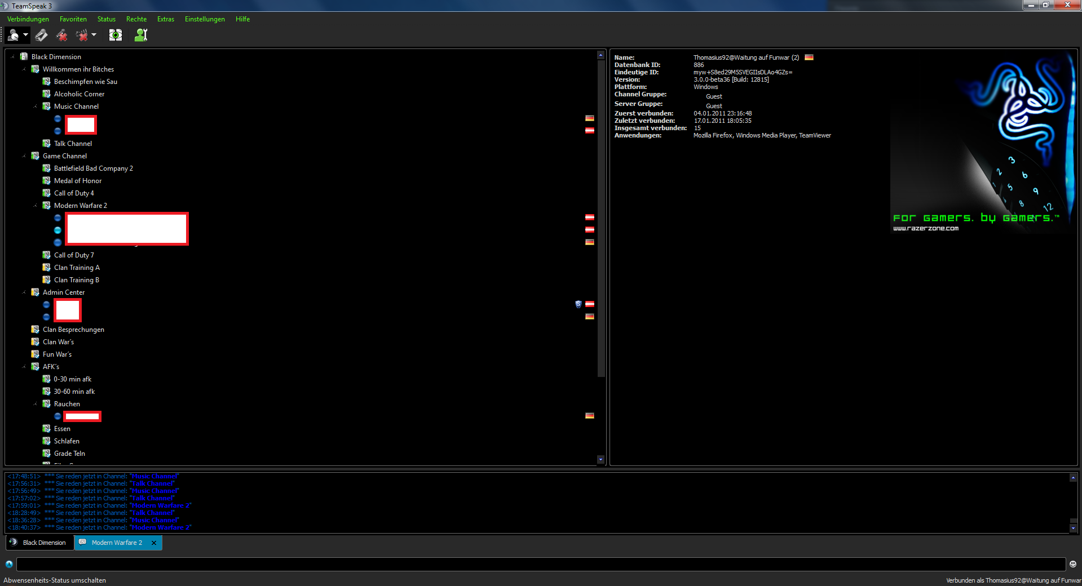Screen dimensions: 1082x586
Task: Click Modern Warfare 2 link in 17:59:01 log line
Action: (161, 505)
